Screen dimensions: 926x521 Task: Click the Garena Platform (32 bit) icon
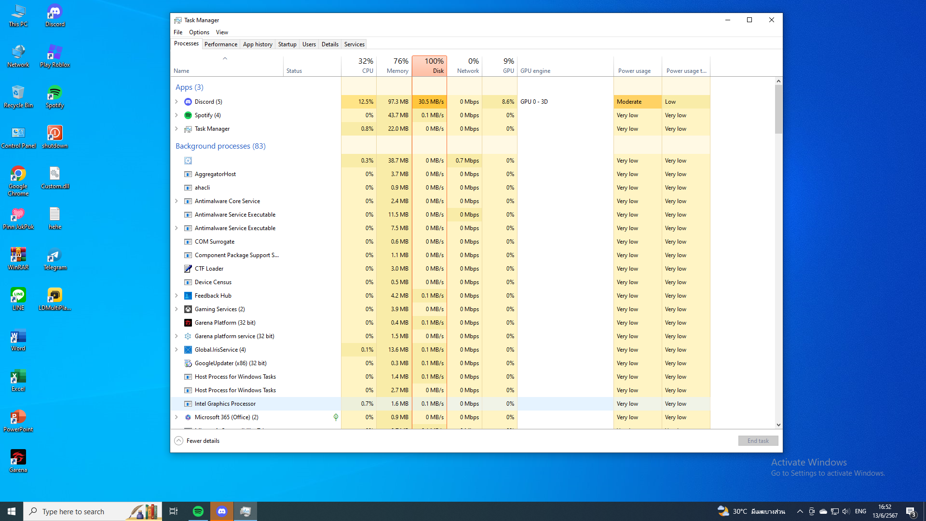(188, 323)
